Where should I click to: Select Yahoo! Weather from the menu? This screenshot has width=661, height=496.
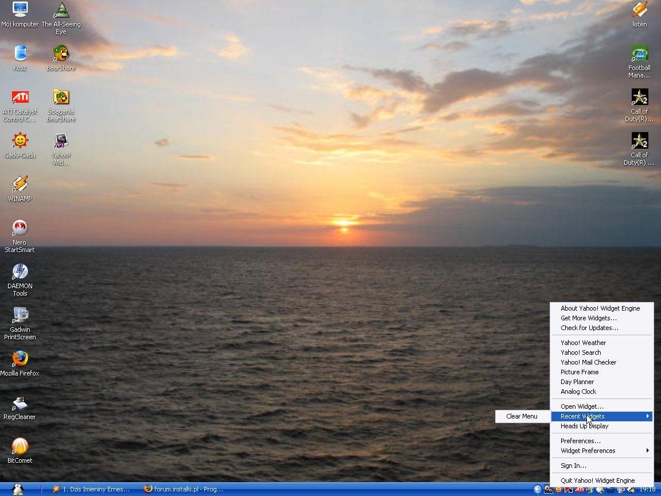tap(583, 343)
